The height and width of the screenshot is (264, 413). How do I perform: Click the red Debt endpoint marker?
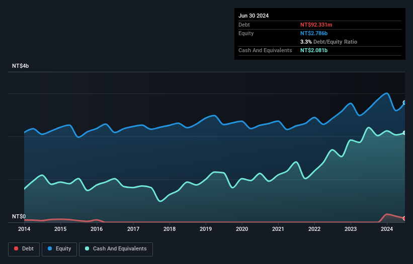(404, 218)
